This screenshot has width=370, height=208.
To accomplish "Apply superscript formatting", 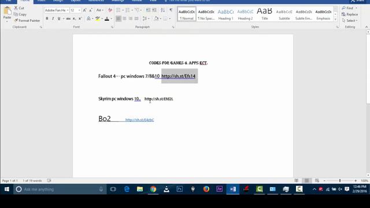I will point(80,18).
